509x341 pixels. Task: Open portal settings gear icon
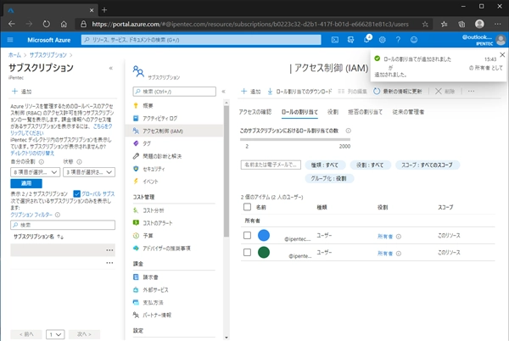pos(382,40)
